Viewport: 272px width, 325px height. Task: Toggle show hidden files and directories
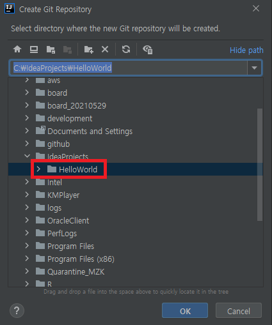pyautogui.click(x=147, y=49)
